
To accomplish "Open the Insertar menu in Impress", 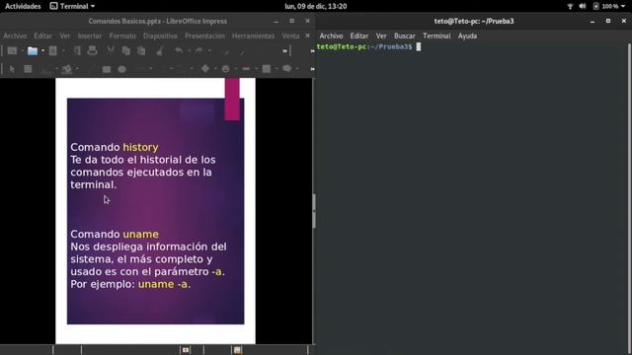I will coord(90,35).
